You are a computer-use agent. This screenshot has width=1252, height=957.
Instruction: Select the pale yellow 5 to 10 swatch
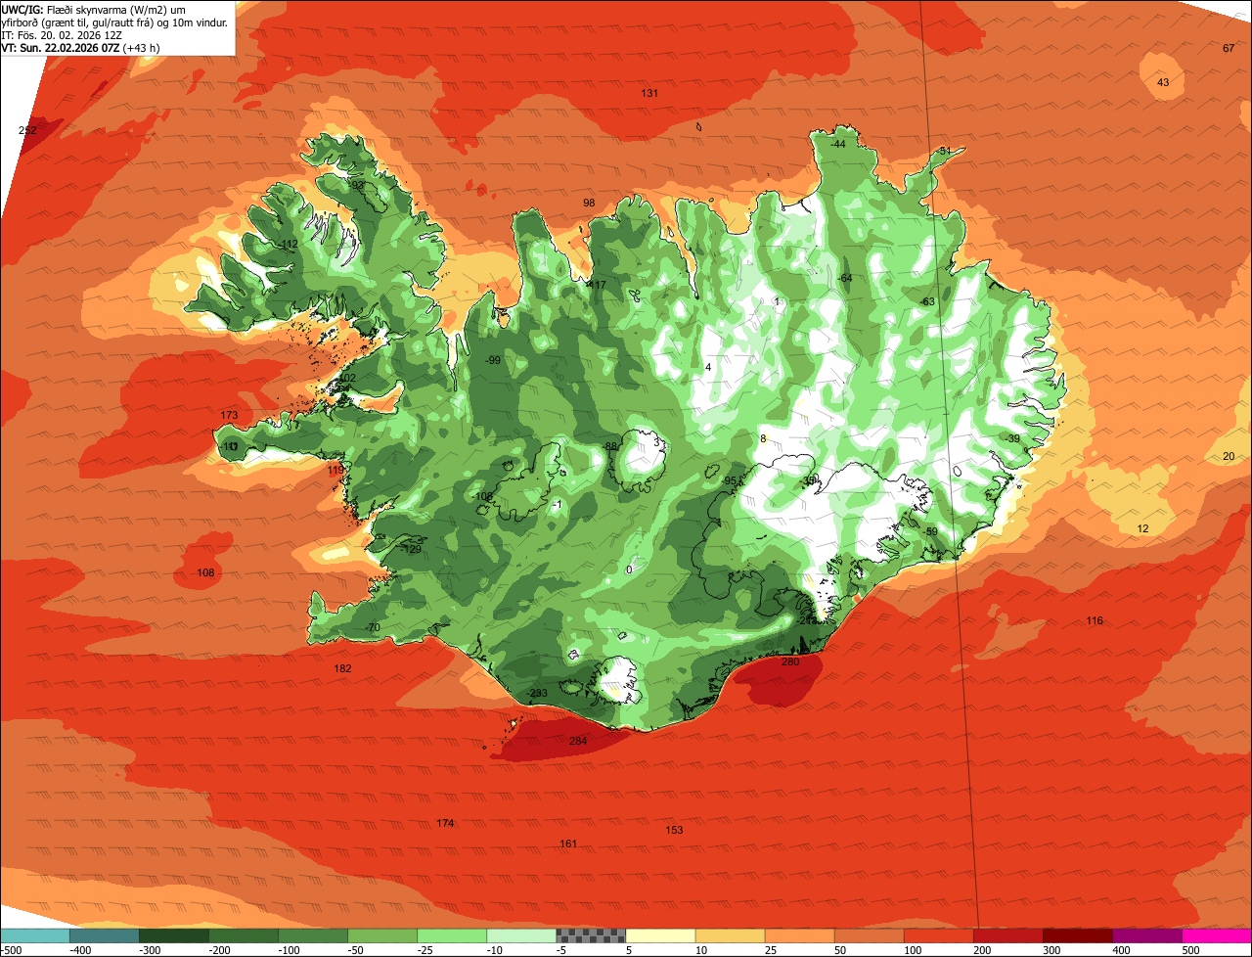coord(660,935)
